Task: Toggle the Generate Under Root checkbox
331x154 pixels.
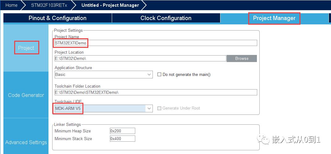Action: [x=159, y=108]
